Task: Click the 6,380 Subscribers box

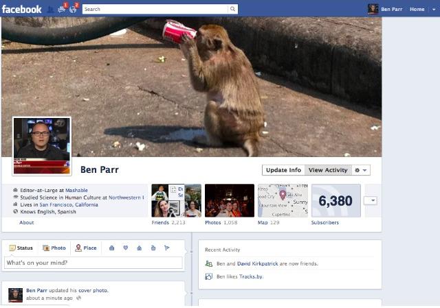Action: [x=336, y=200]
